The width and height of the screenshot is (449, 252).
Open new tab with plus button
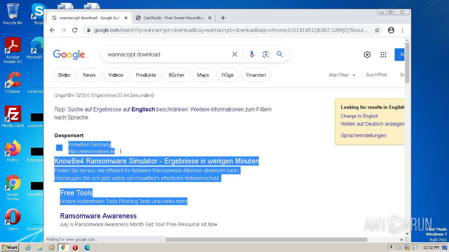pos(223,18)
